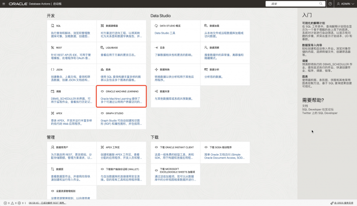Click the 可视化的解释计划 heading text

click(313, 23)
